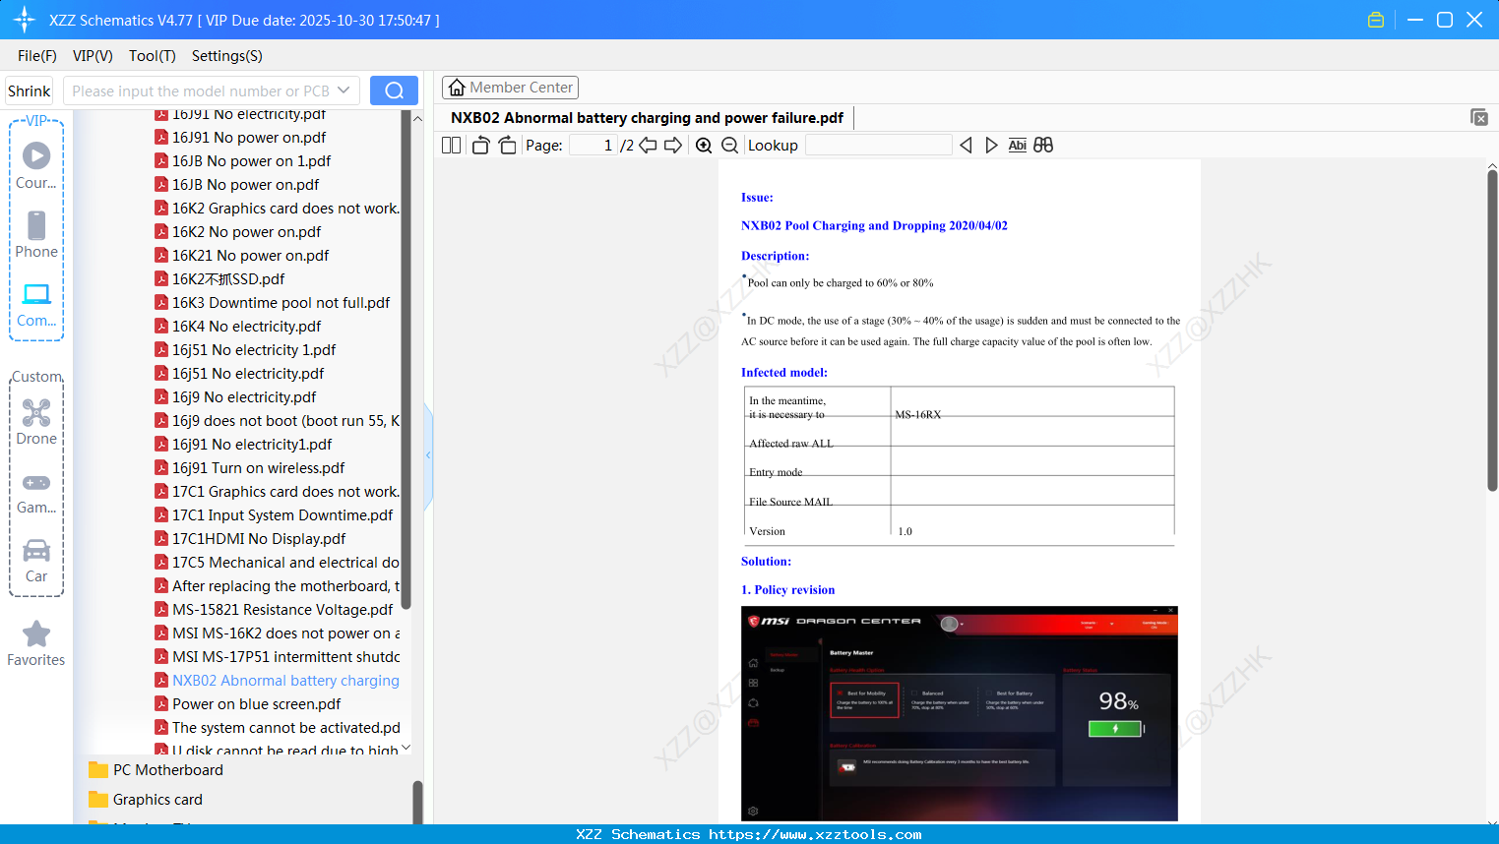This screenshot has height=844, width=1499.
Task: Open 16K2 No power on.pdf
Action: [237, 232]
